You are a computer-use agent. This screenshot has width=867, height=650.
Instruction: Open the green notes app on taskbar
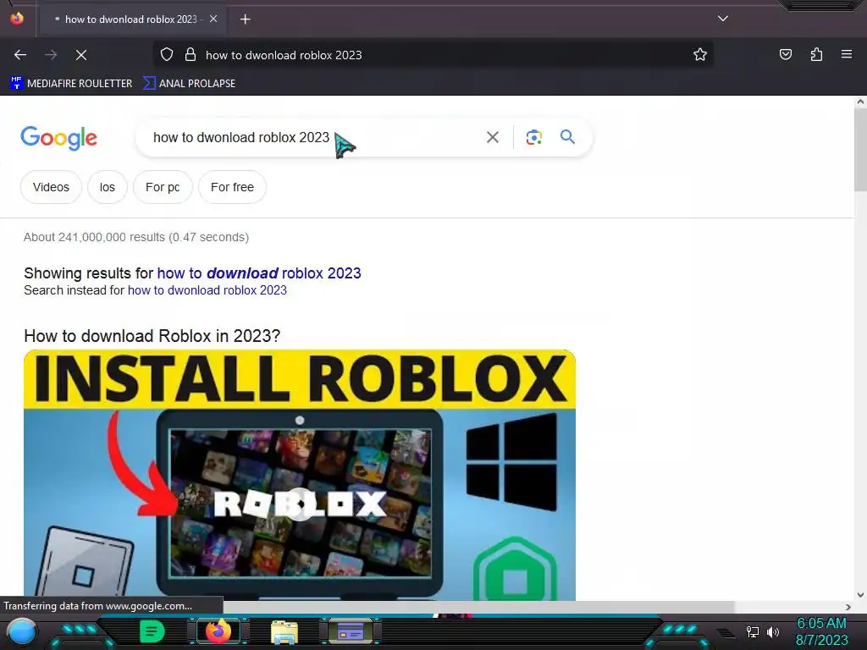click(152, 631)
